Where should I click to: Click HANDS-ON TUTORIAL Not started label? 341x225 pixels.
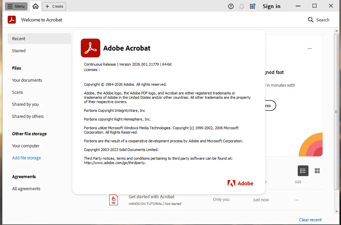tap(155, 204)
